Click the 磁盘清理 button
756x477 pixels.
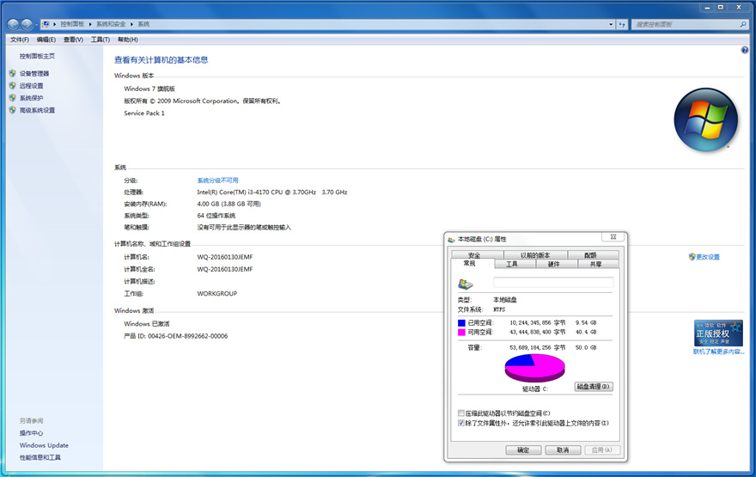[x=593, y=387]
